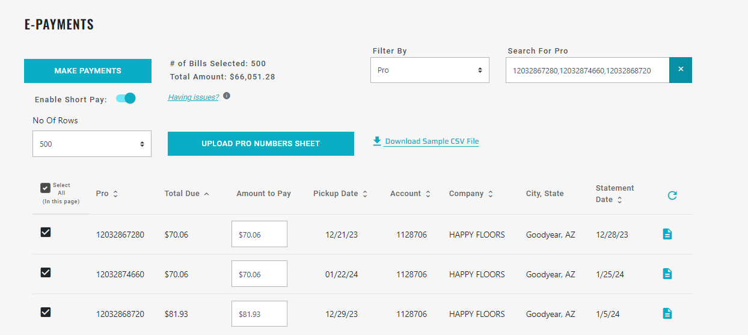Uncheck row for Pro 12032868720
This screenshot has height=335, width=748.
[x=46, y=312]
